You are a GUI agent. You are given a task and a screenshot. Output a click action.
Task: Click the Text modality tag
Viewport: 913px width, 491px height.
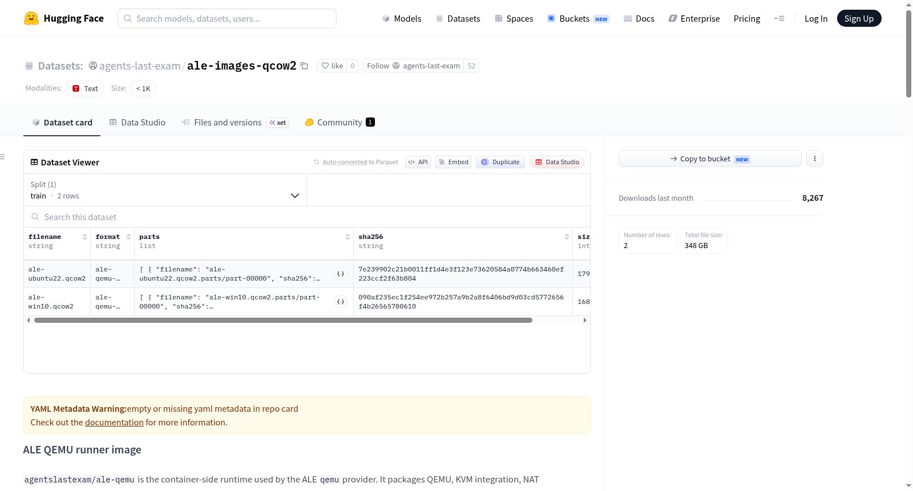(85, 88)
